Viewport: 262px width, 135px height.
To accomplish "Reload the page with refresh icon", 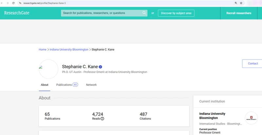I will [x=13, y=3].
